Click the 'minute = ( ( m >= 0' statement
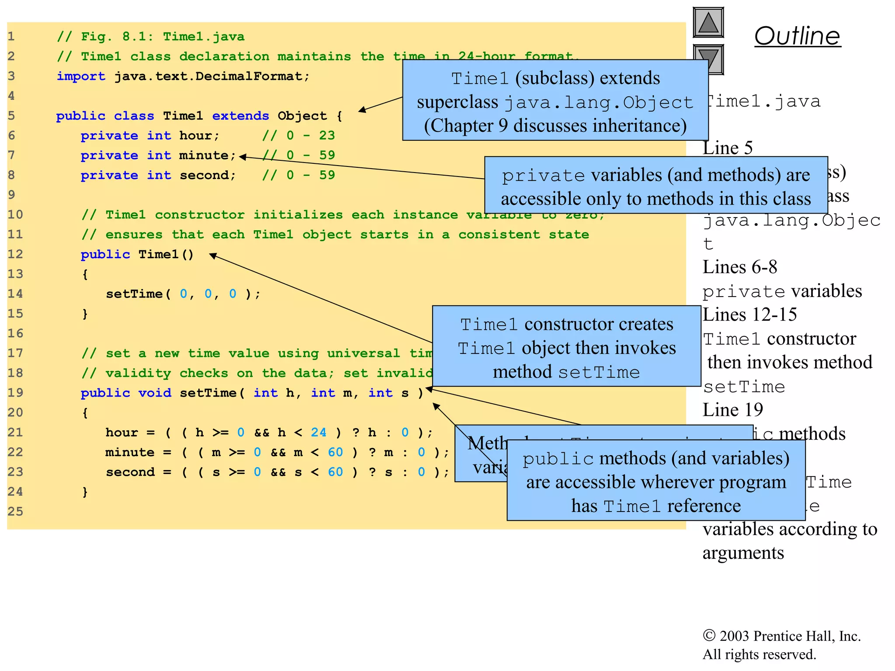This screenshot has width=895, height=671. (x=278, y=452)
